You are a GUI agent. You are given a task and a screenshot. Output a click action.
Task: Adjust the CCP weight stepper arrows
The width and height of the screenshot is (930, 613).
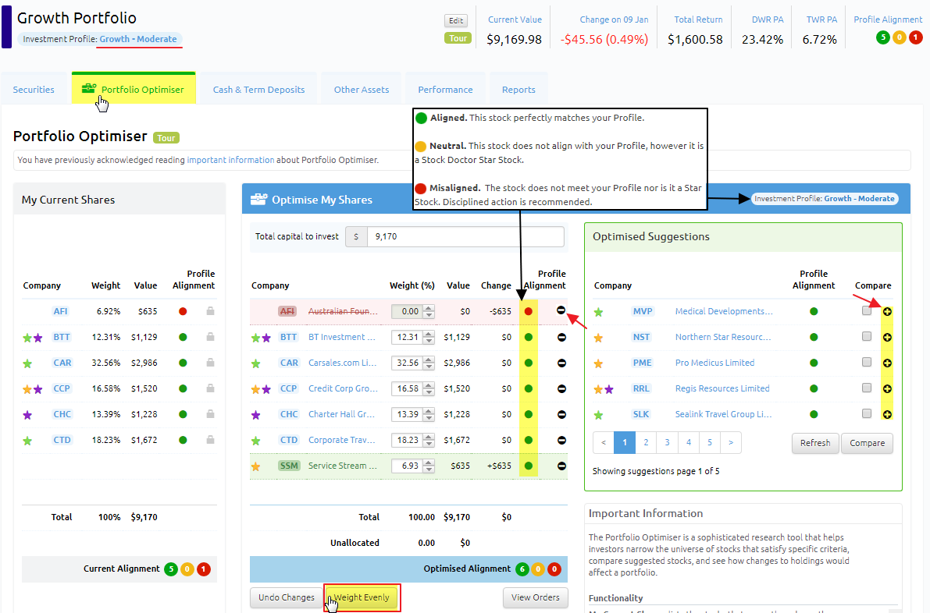click(429, 388)
